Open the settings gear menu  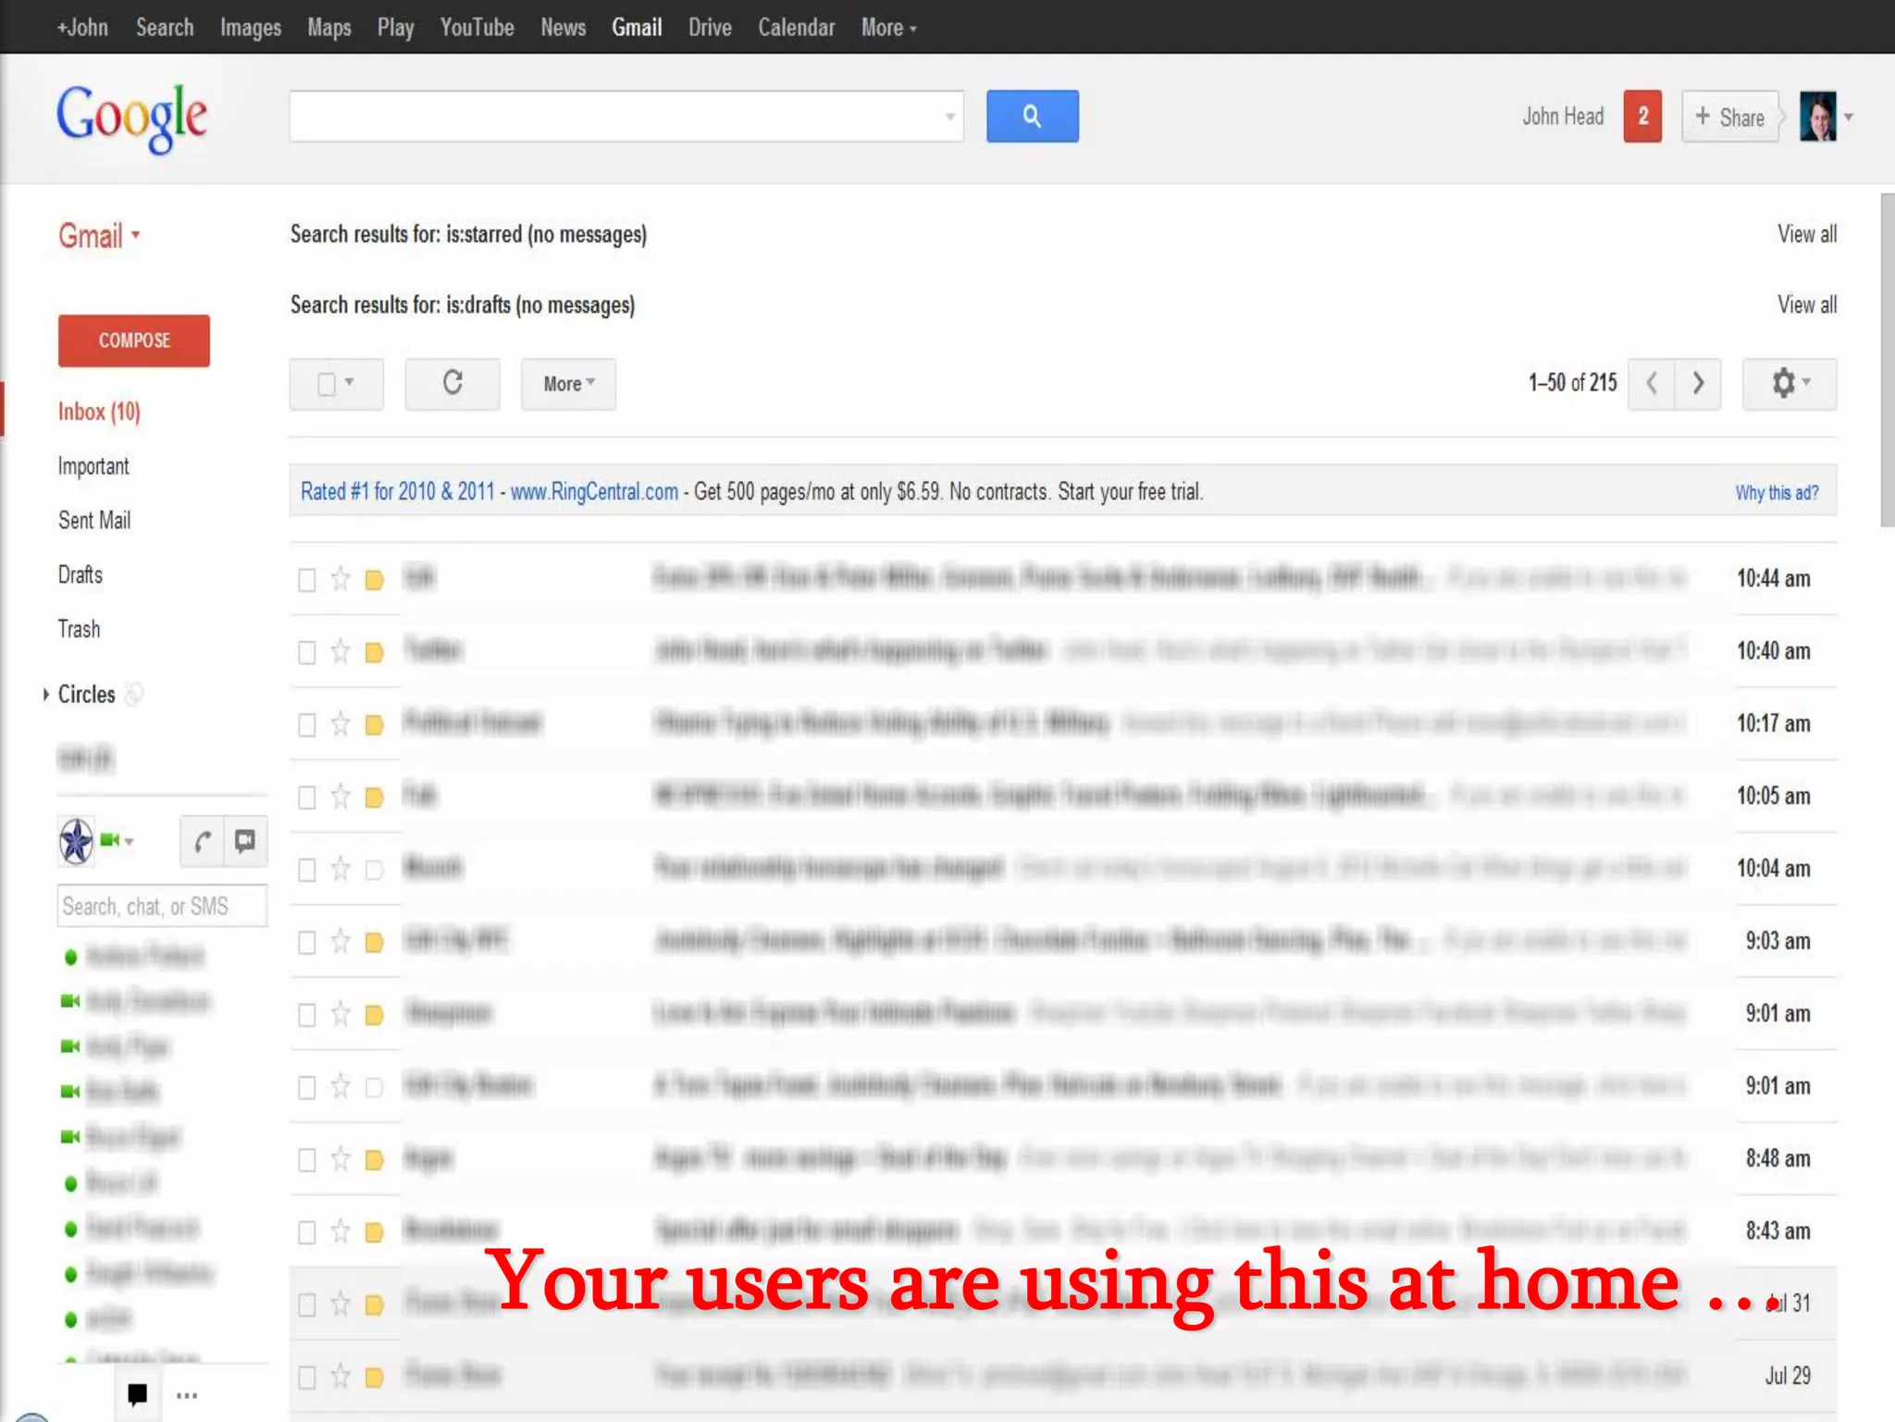click(1789, 383)
